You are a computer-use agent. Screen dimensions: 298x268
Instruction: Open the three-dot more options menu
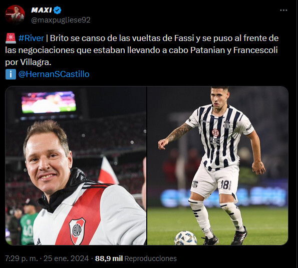283,10
